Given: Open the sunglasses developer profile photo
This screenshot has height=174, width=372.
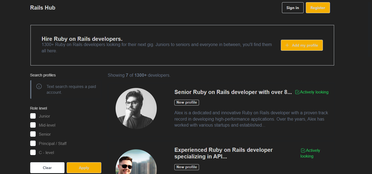Looking at the screenshot, I should pos(136,162).
